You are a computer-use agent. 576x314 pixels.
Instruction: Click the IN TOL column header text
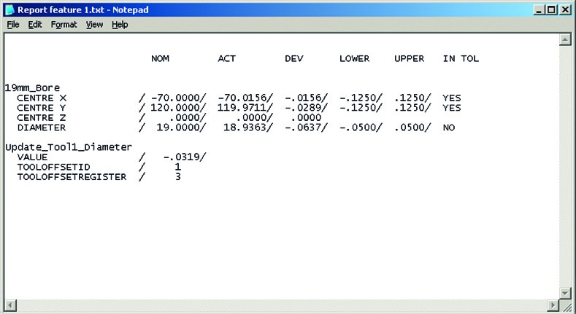461,58
